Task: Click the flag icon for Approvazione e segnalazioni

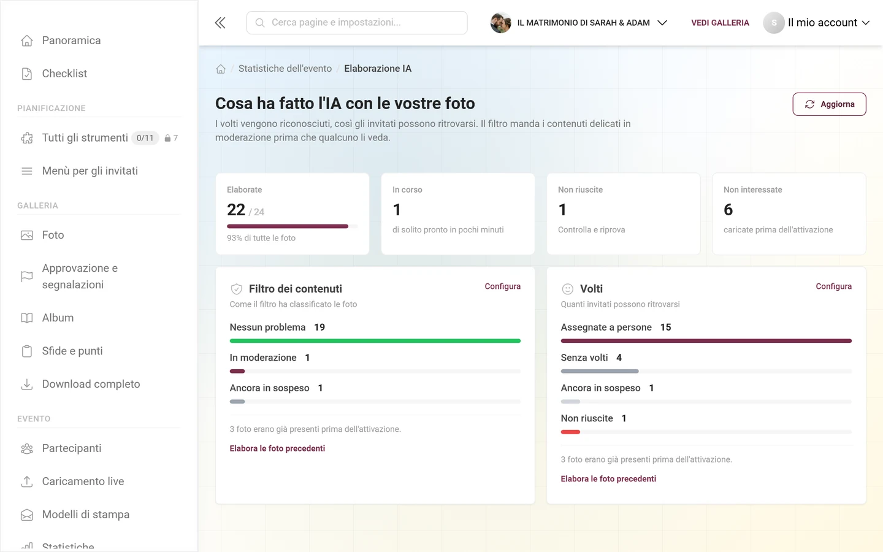Action: click(x=27, y=277)
